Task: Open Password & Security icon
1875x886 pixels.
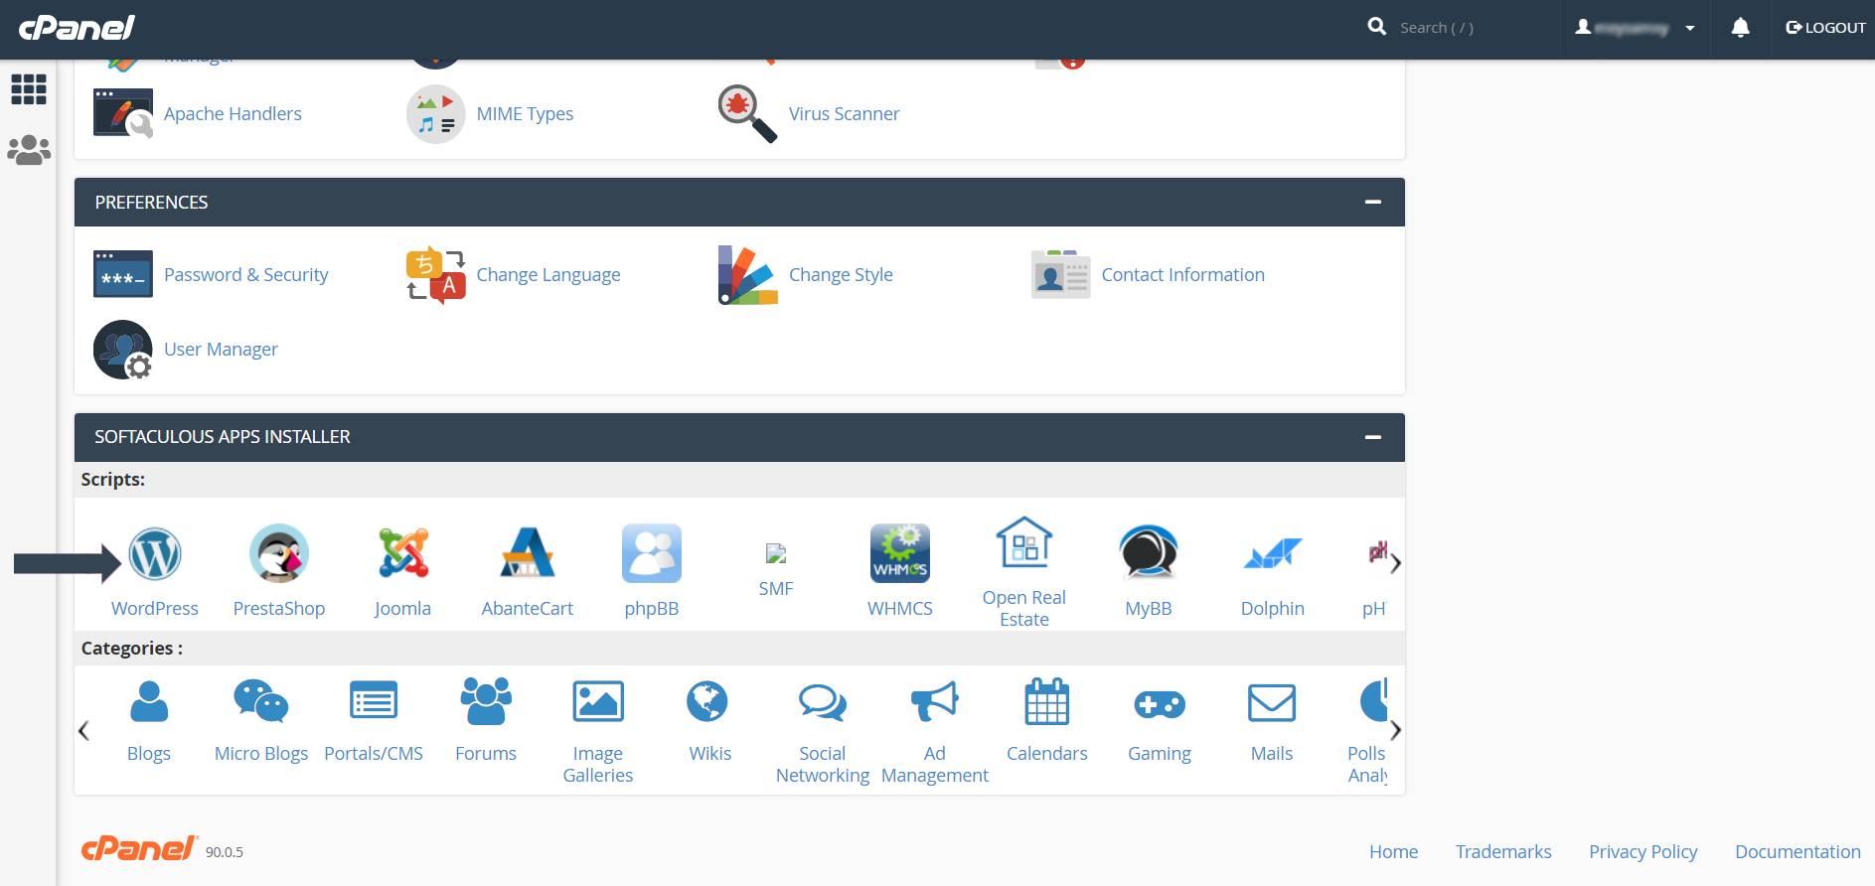Action: 123,274
